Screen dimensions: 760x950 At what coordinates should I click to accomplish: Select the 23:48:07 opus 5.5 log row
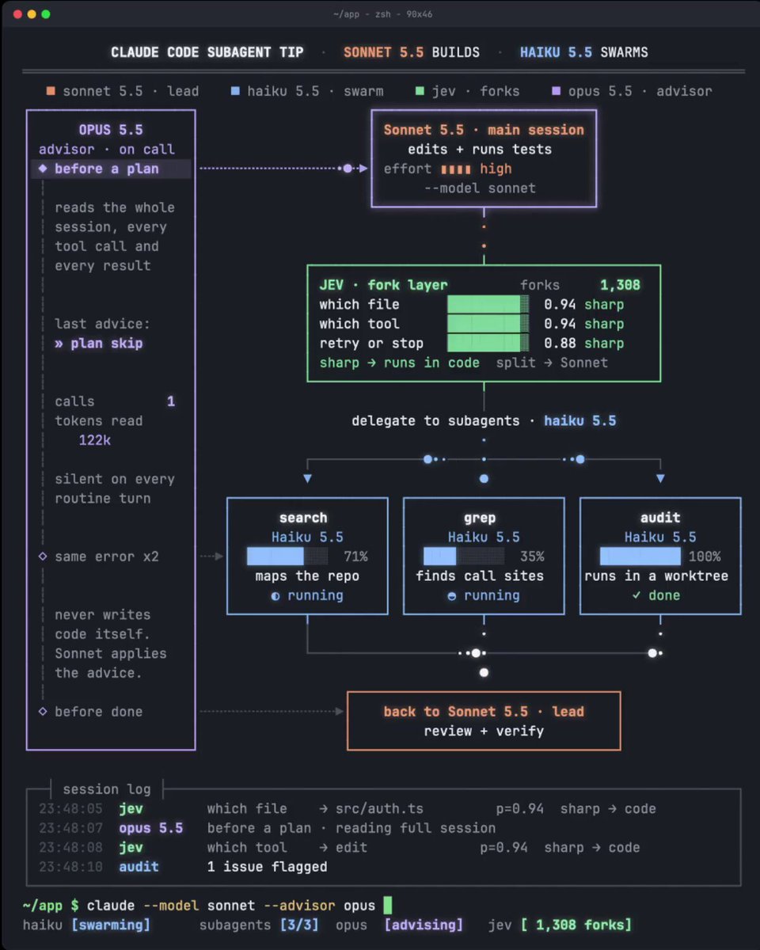(x=268, y=828)
